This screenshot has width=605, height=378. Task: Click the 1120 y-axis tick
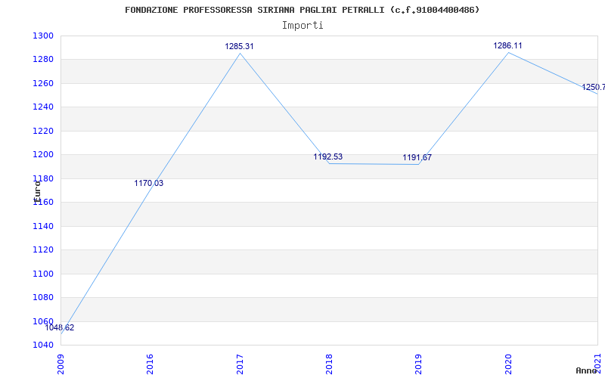43,250
